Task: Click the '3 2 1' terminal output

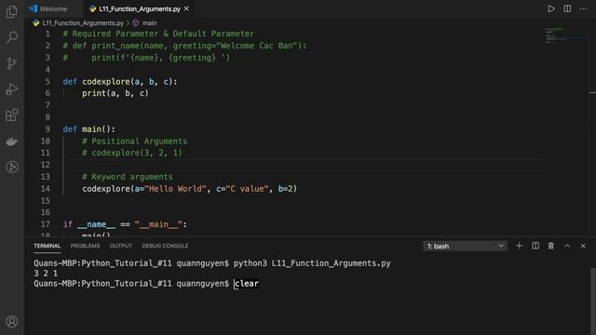Action: pyautogui.click(x=46, y=274)
